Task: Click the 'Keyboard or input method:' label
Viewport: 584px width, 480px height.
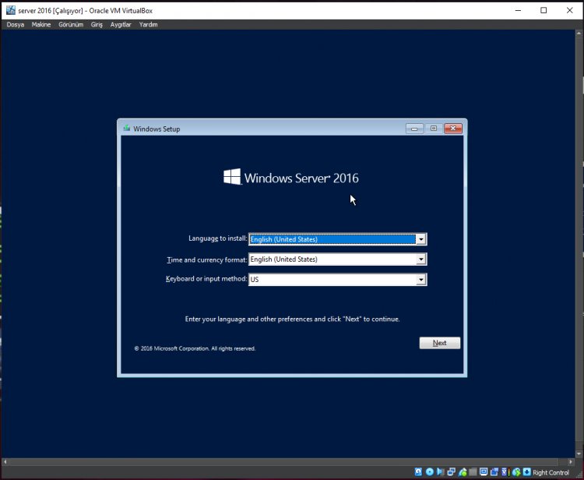Action: (206, 279)
